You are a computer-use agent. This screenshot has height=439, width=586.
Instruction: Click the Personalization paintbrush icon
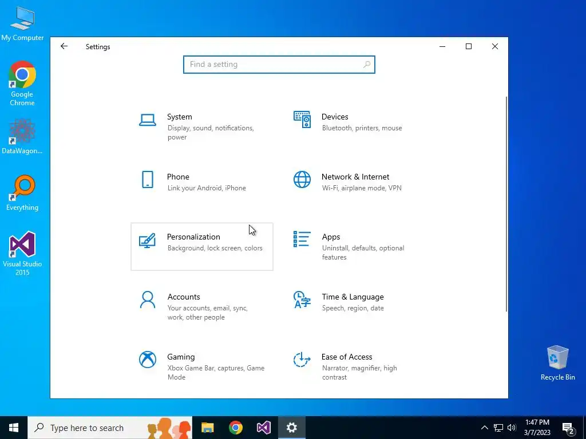click(147, 241)
